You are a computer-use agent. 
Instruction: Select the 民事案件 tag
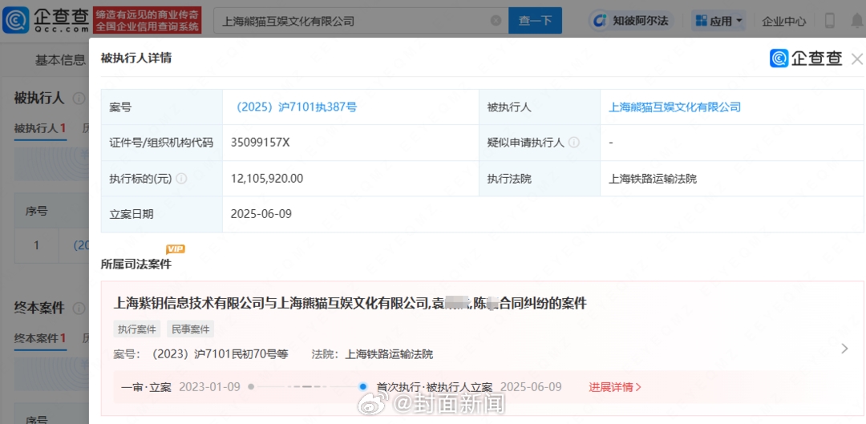coord(190,329)
